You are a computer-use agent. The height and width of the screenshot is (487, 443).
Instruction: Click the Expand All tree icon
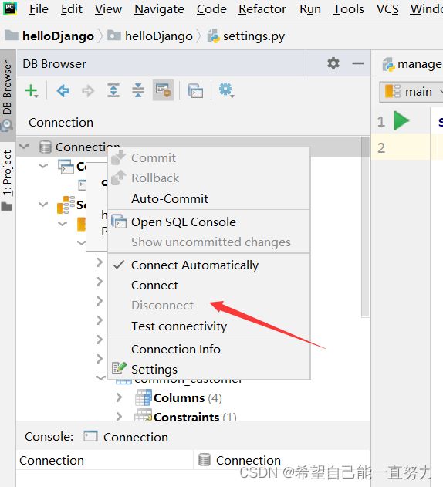click(x=113, y=91)
